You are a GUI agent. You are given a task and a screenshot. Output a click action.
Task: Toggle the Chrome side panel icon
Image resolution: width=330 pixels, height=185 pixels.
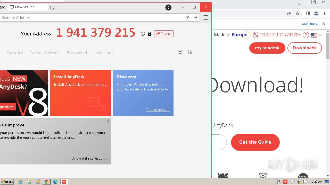click(x=308, y=13)
